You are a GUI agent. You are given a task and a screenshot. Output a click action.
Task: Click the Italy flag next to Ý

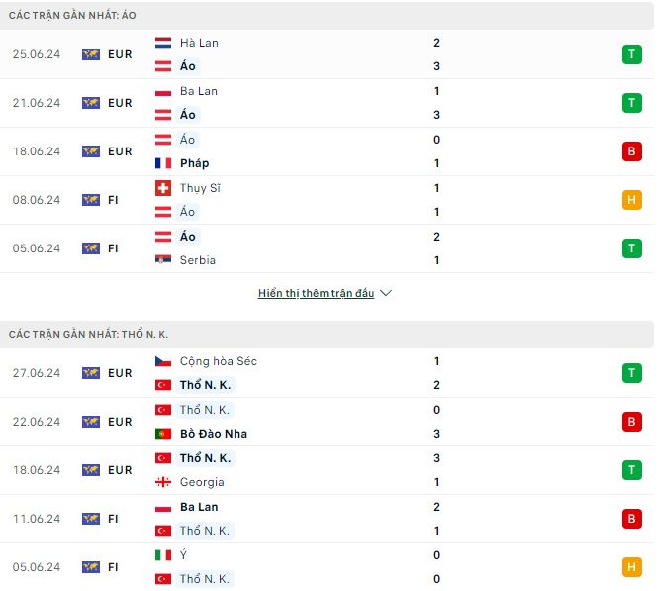click(163, 555)
